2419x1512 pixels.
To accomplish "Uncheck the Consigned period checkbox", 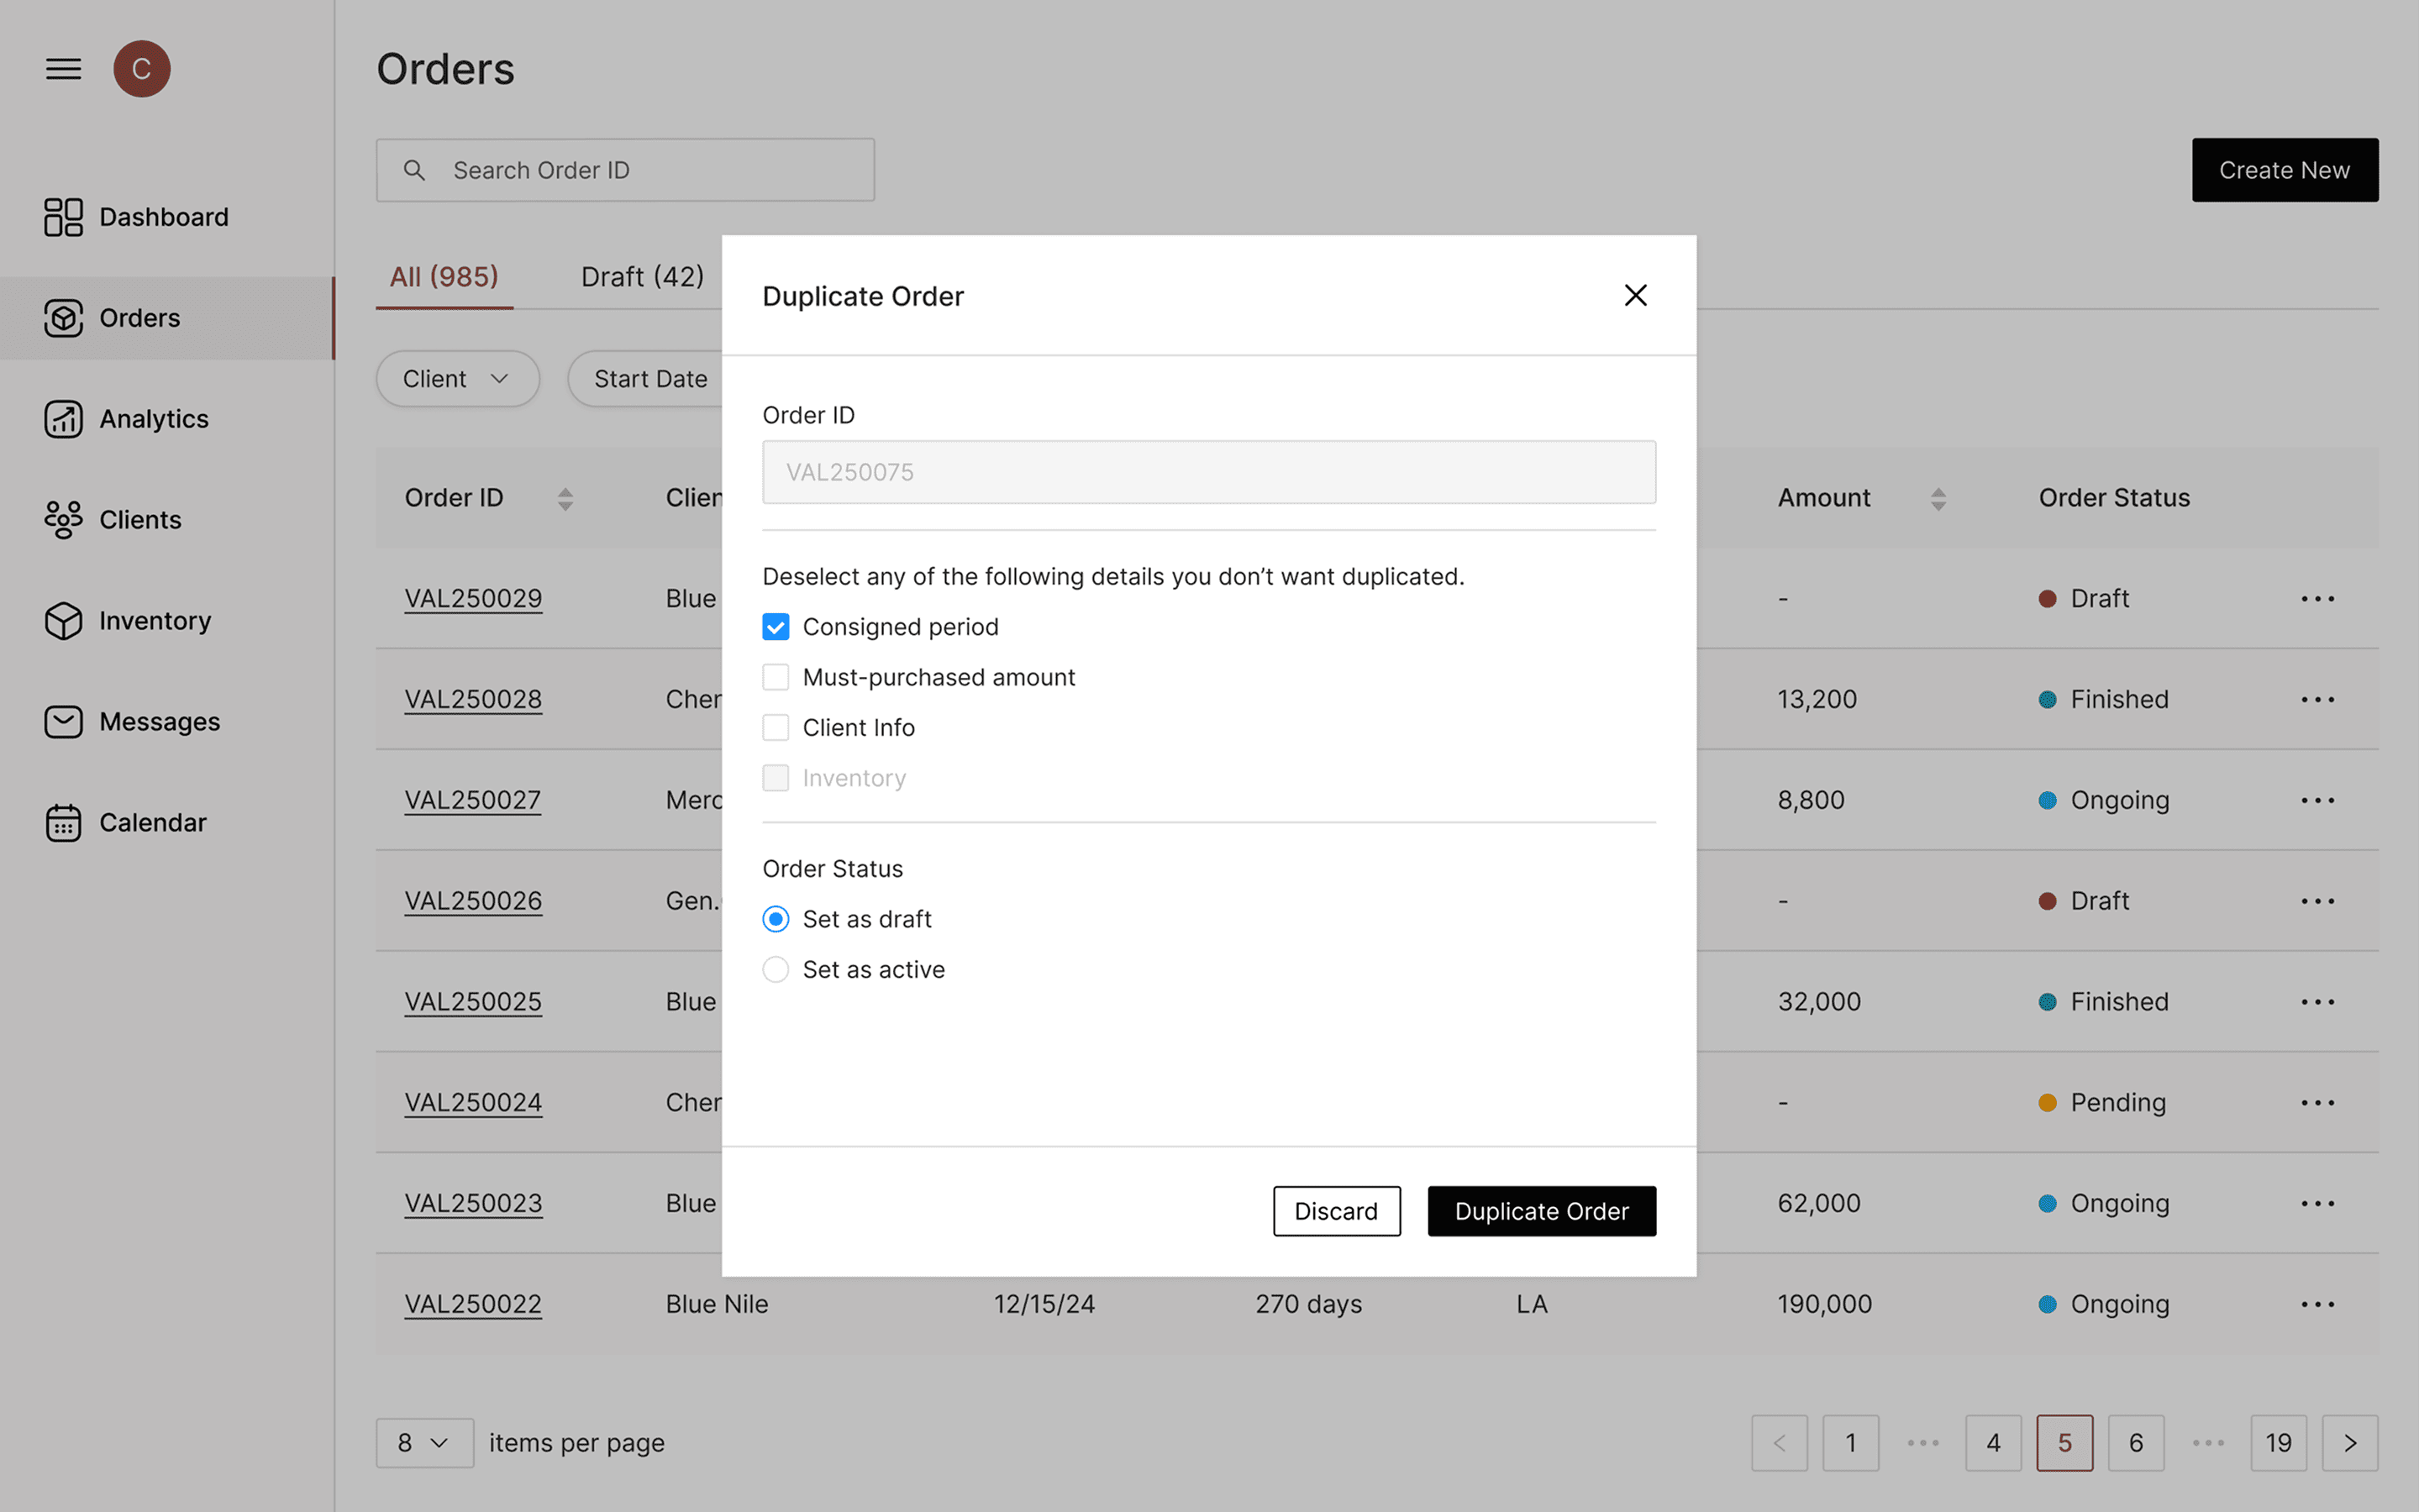I will click(776, 627).
